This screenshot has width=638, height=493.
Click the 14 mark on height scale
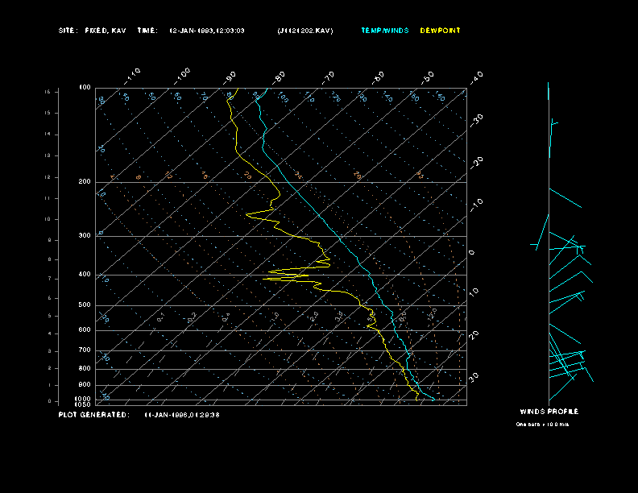[48, 135]
